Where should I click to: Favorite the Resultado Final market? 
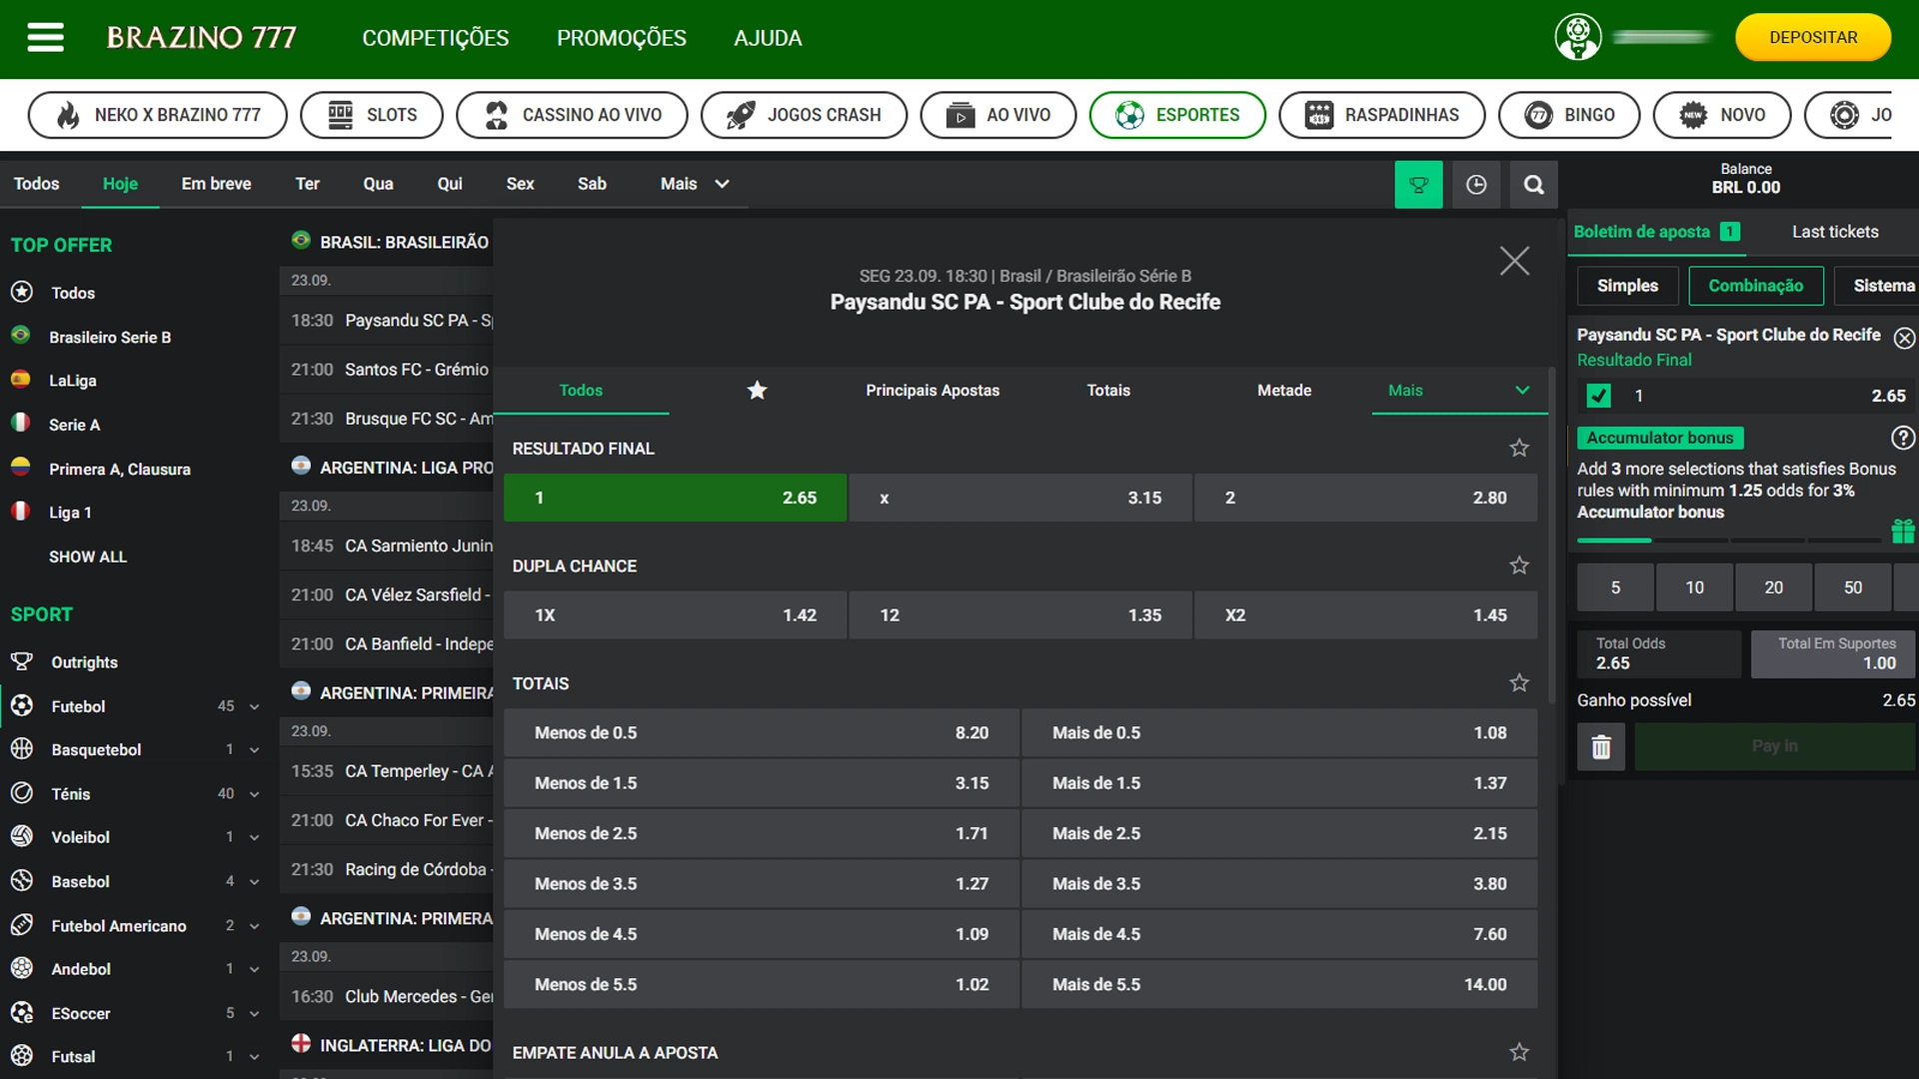(x=1519, y=448)
